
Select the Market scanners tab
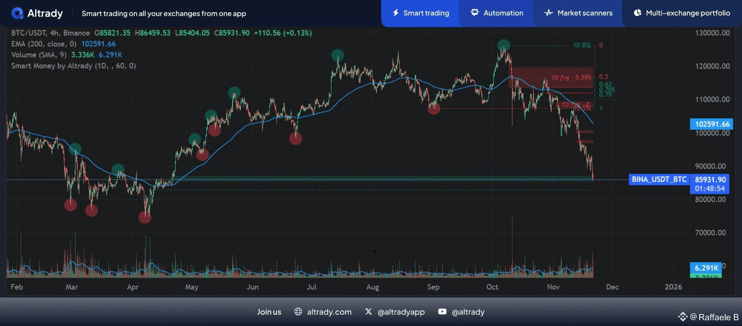pos(578,13)
